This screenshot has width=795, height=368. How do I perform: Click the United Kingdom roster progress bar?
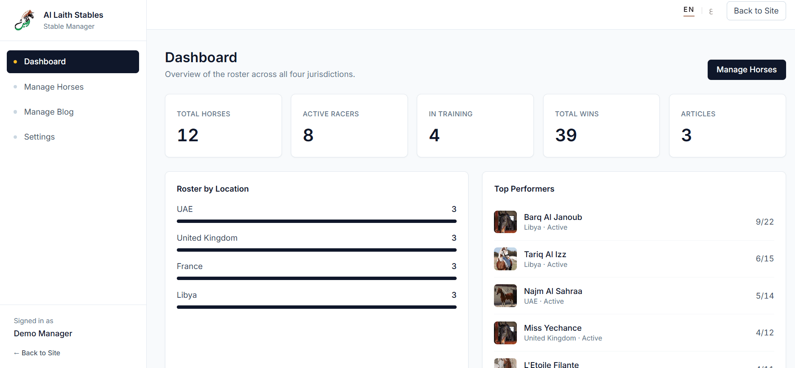point(317,250)
